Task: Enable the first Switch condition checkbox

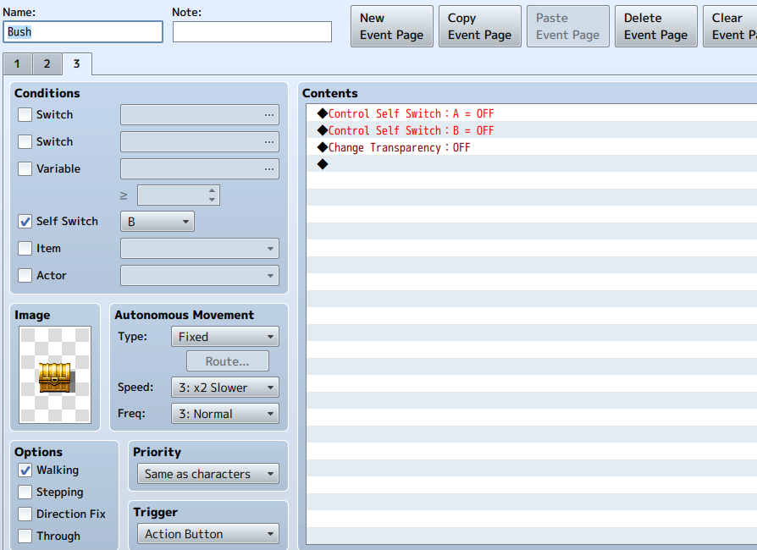Action: 25,115
